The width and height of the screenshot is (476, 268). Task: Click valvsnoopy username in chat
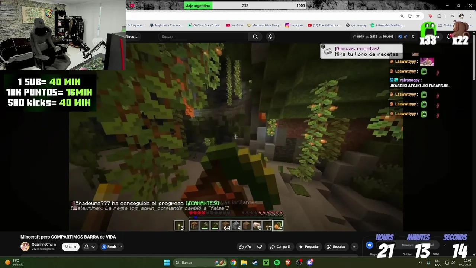tap(410, 80)
